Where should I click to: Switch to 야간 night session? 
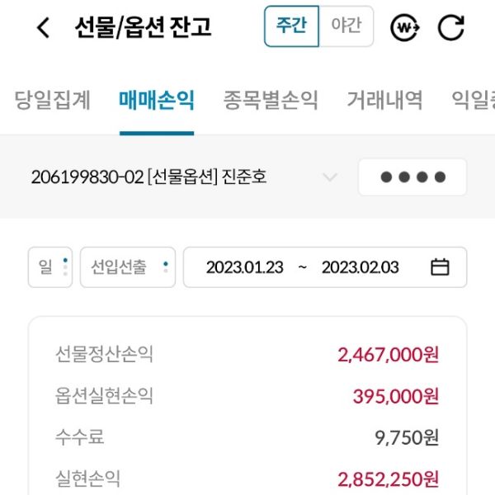click(346, 26)
